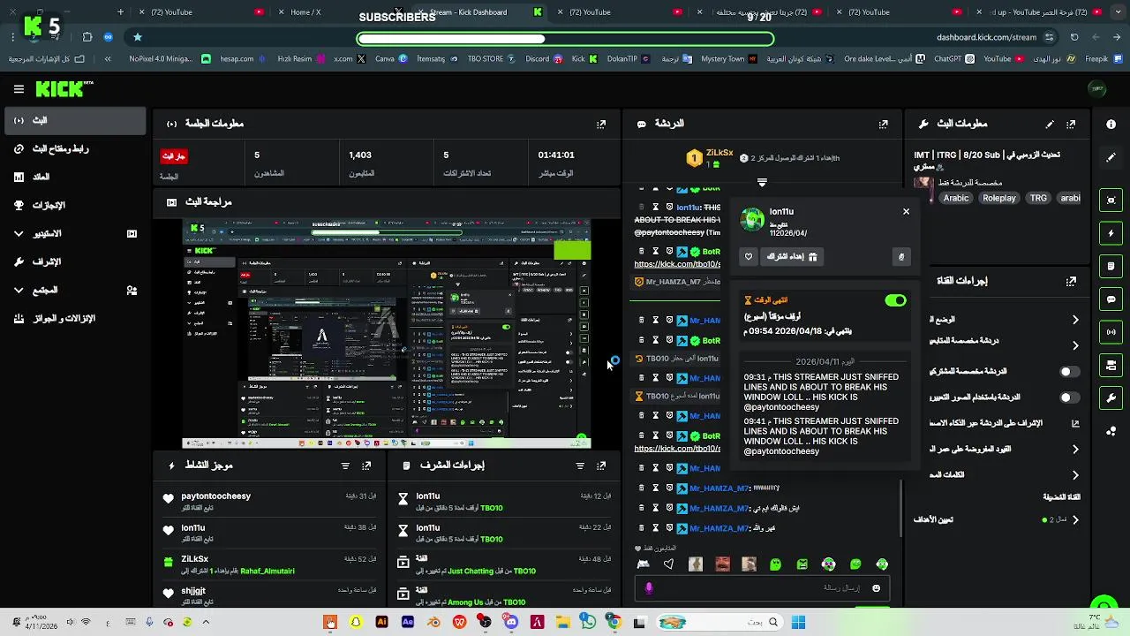Open Canva bookmark

click(390, 59)
